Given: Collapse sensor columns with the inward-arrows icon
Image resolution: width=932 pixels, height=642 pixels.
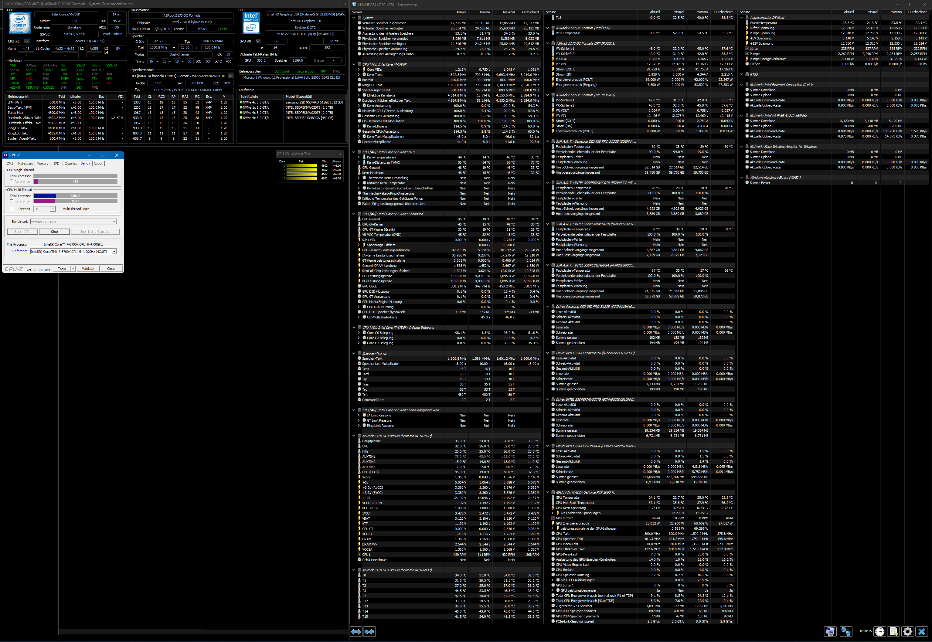Looking at the screenshot, I should (x=369, y=632).
